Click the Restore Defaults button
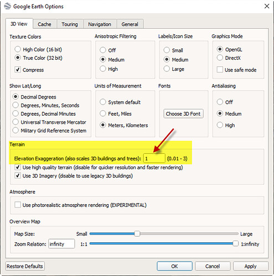The height and width of the screenshot is (276, 274). tap(25, 266)
